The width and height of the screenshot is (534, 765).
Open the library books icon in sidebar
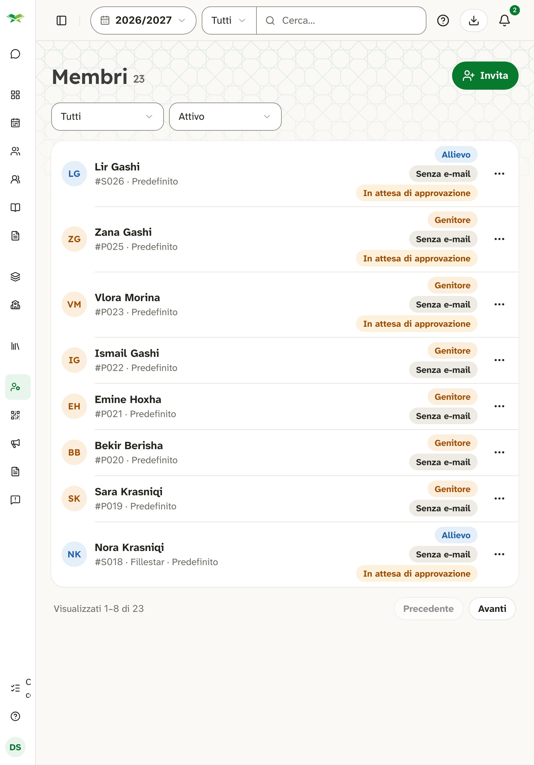[15, 346]
